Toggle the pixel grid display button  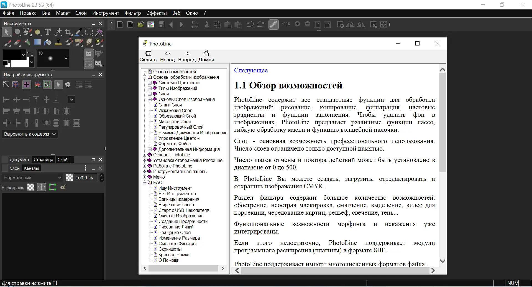(x=273, y=24)
